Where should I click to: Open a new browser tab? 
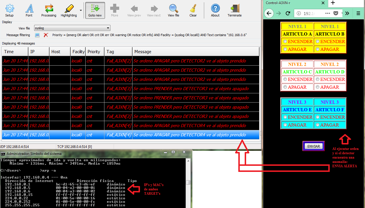(333, 3)
